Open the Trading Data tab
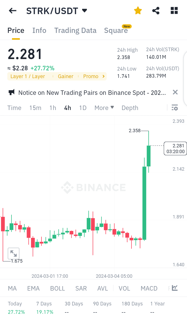Screen dimensions: 187x318 (75, 30)
